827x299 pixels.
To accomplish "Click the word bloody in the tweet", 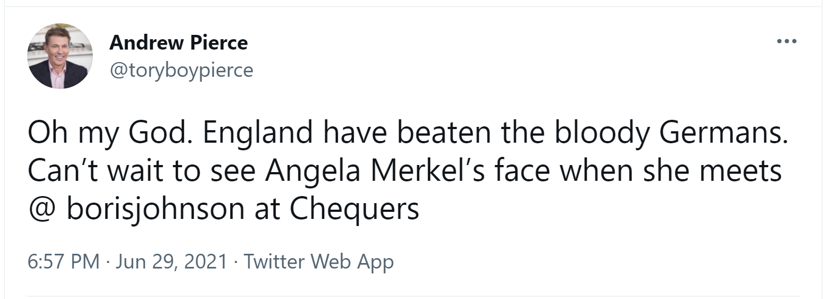I will coord(604,134).
